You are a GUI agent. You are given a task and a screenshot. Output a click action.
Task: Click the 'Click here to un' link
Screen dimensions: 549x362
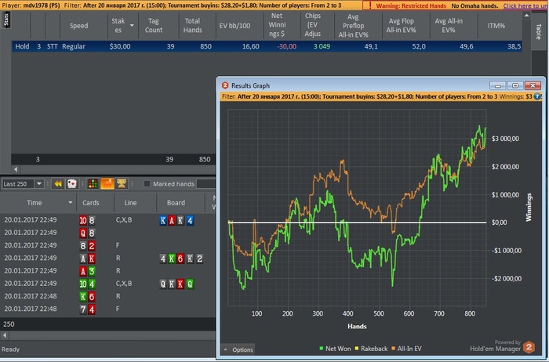[525, 5]
